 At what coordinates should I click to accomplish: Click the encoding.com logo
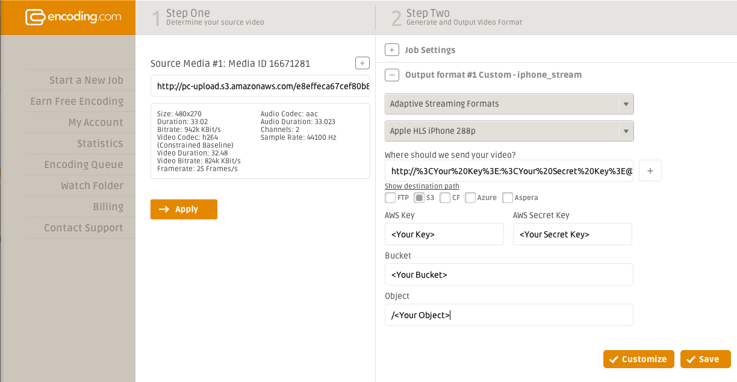click(x=67, y=17)
